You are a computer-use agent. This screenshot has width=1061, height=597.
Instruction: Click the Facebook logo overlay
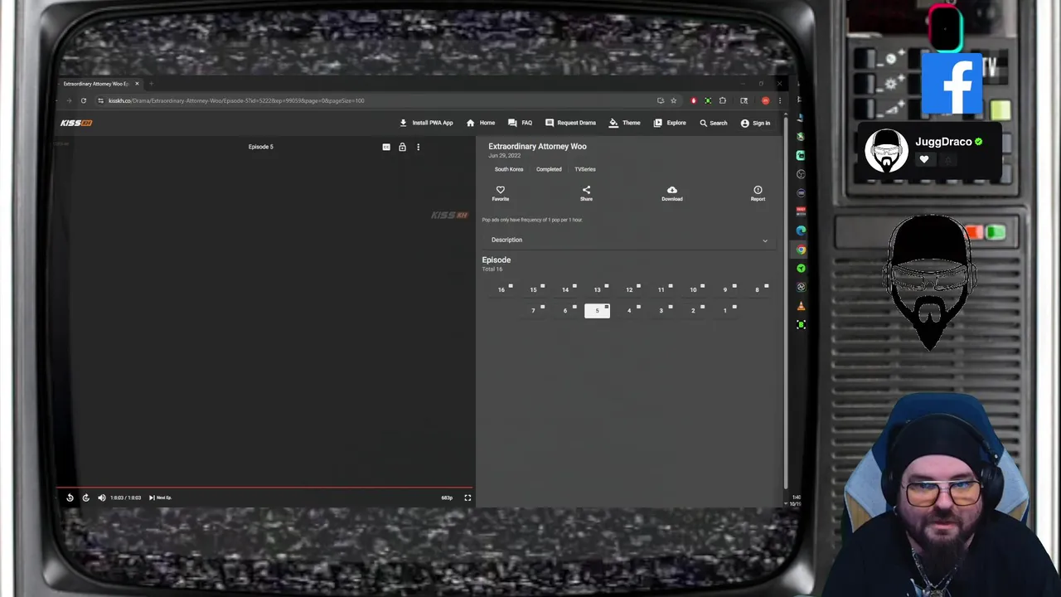952,82
